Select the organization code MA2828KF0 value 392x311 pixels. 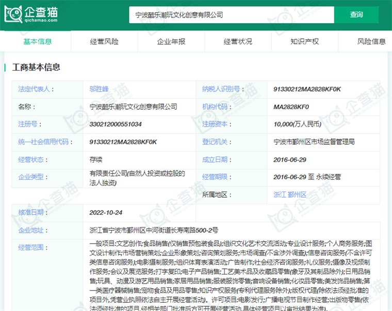pos(291,107)
